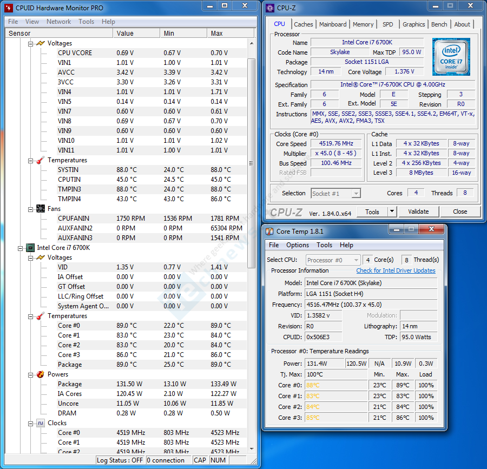This screenshot has height=469, width=487.
Task: Switch to the Mainboard tab in CPU-Z
Action: 333,24
